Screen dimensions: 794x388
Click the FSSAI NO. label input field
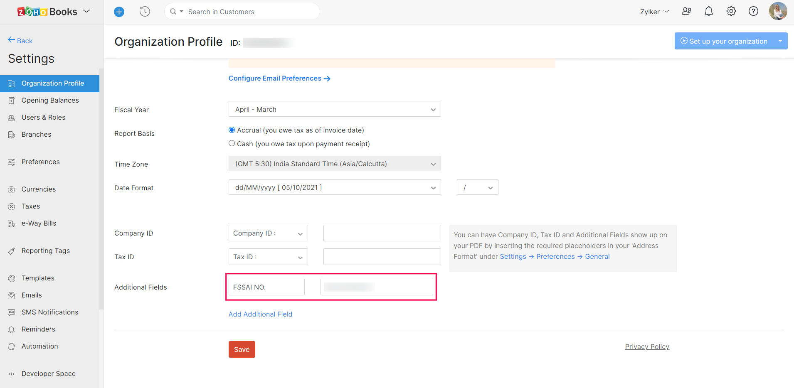tap(266, 287)
